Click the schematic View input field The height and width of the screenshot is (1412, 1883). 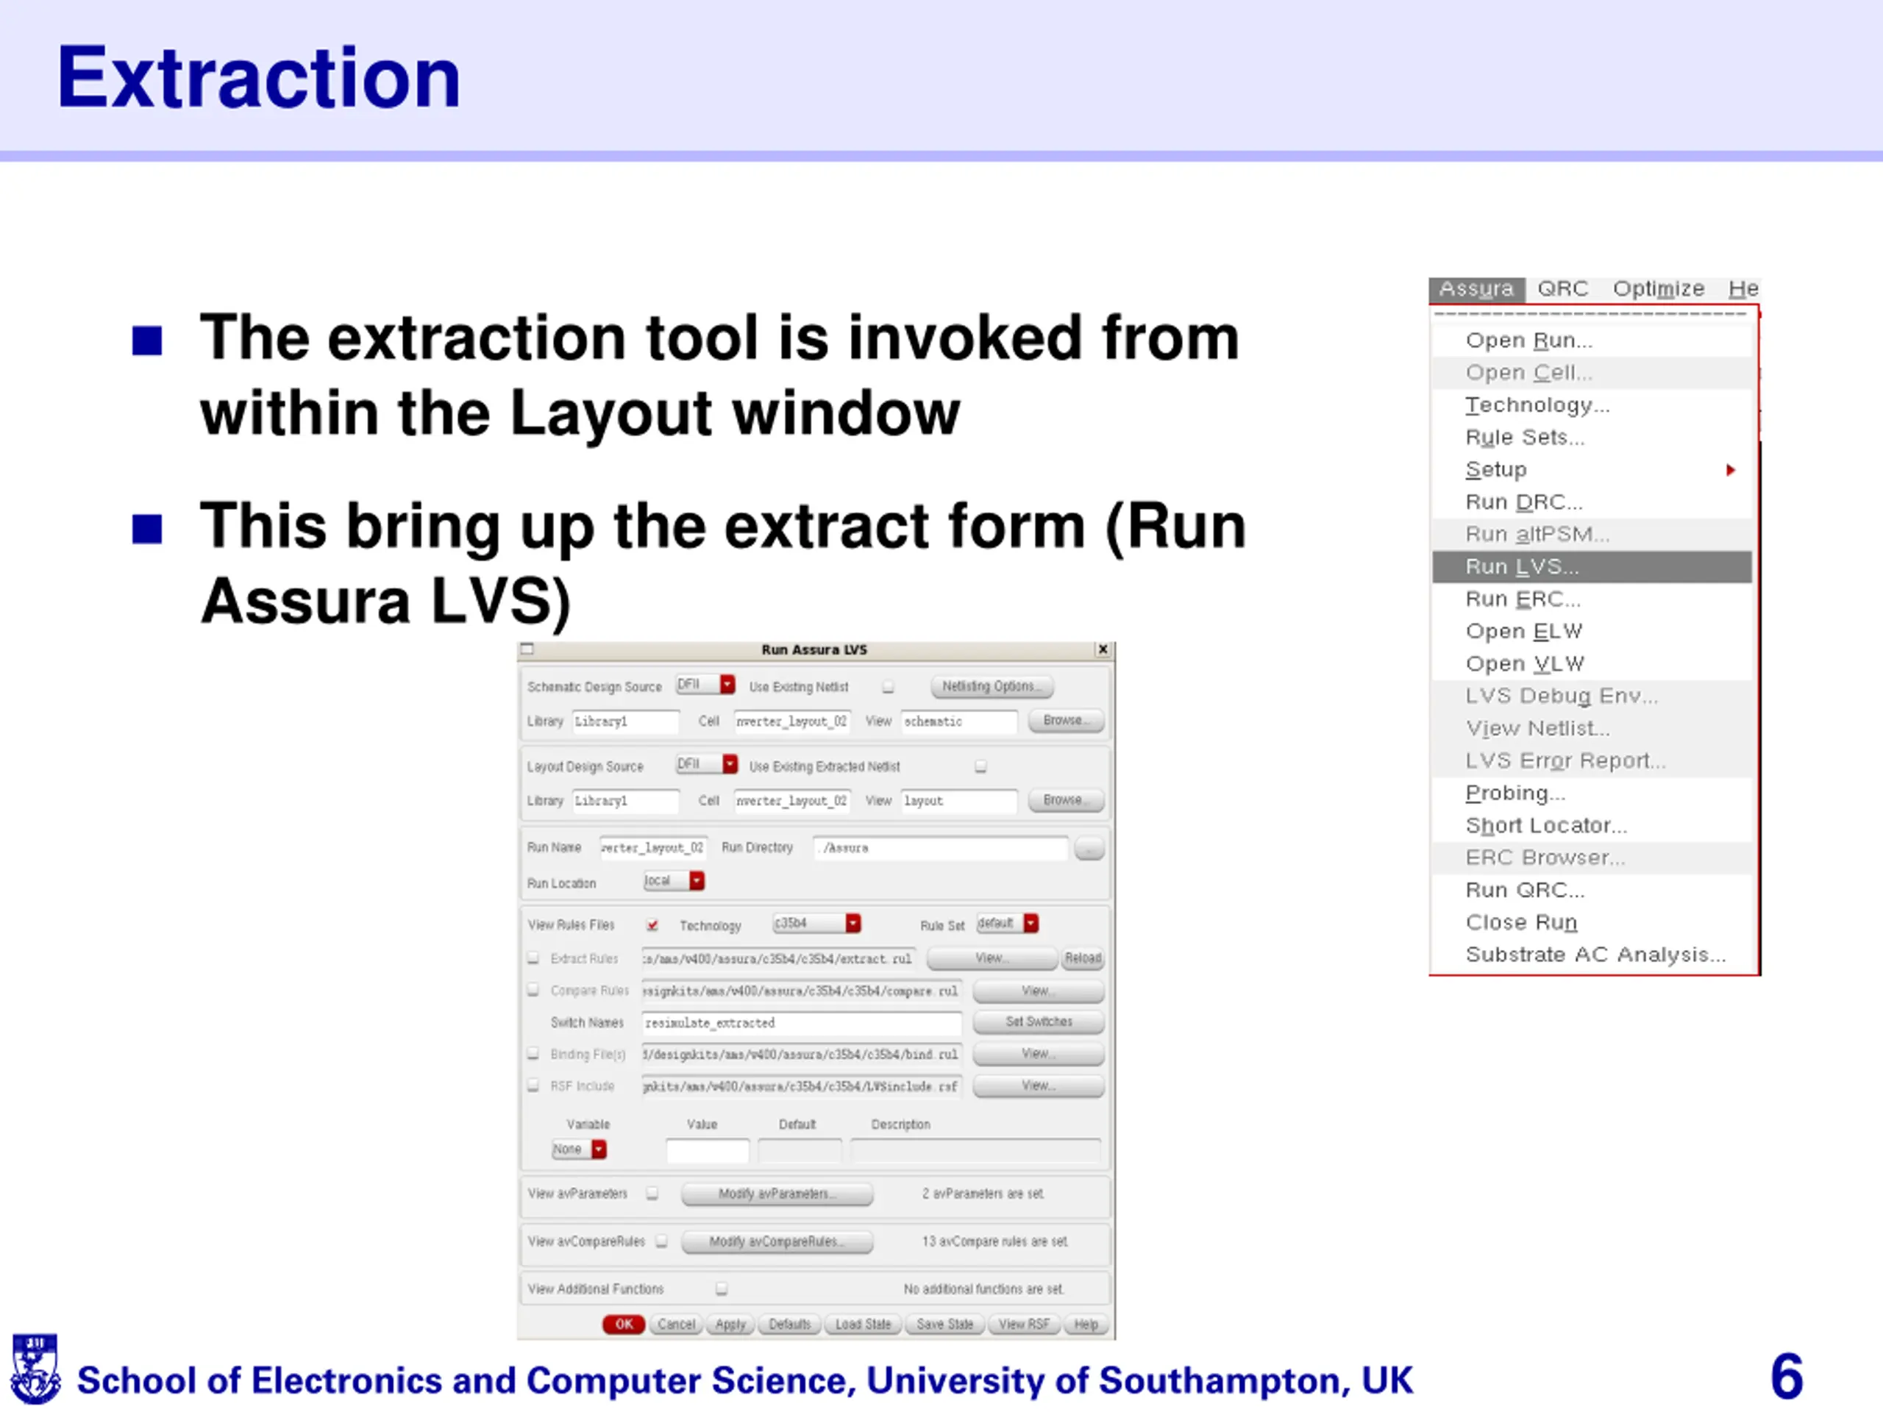(959, 721)
